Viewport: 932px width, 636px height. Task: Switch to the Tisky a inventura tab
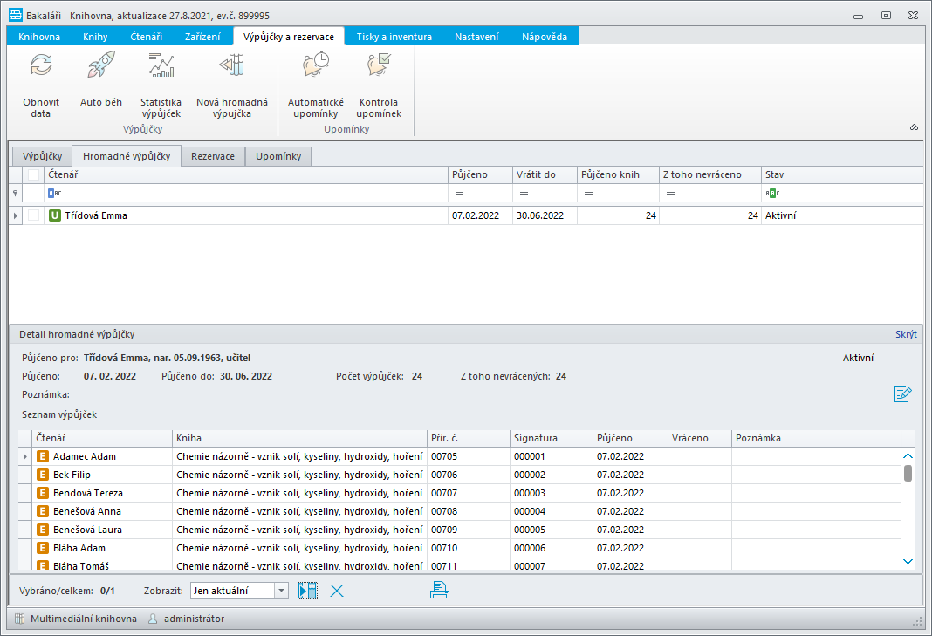point(394,37)
